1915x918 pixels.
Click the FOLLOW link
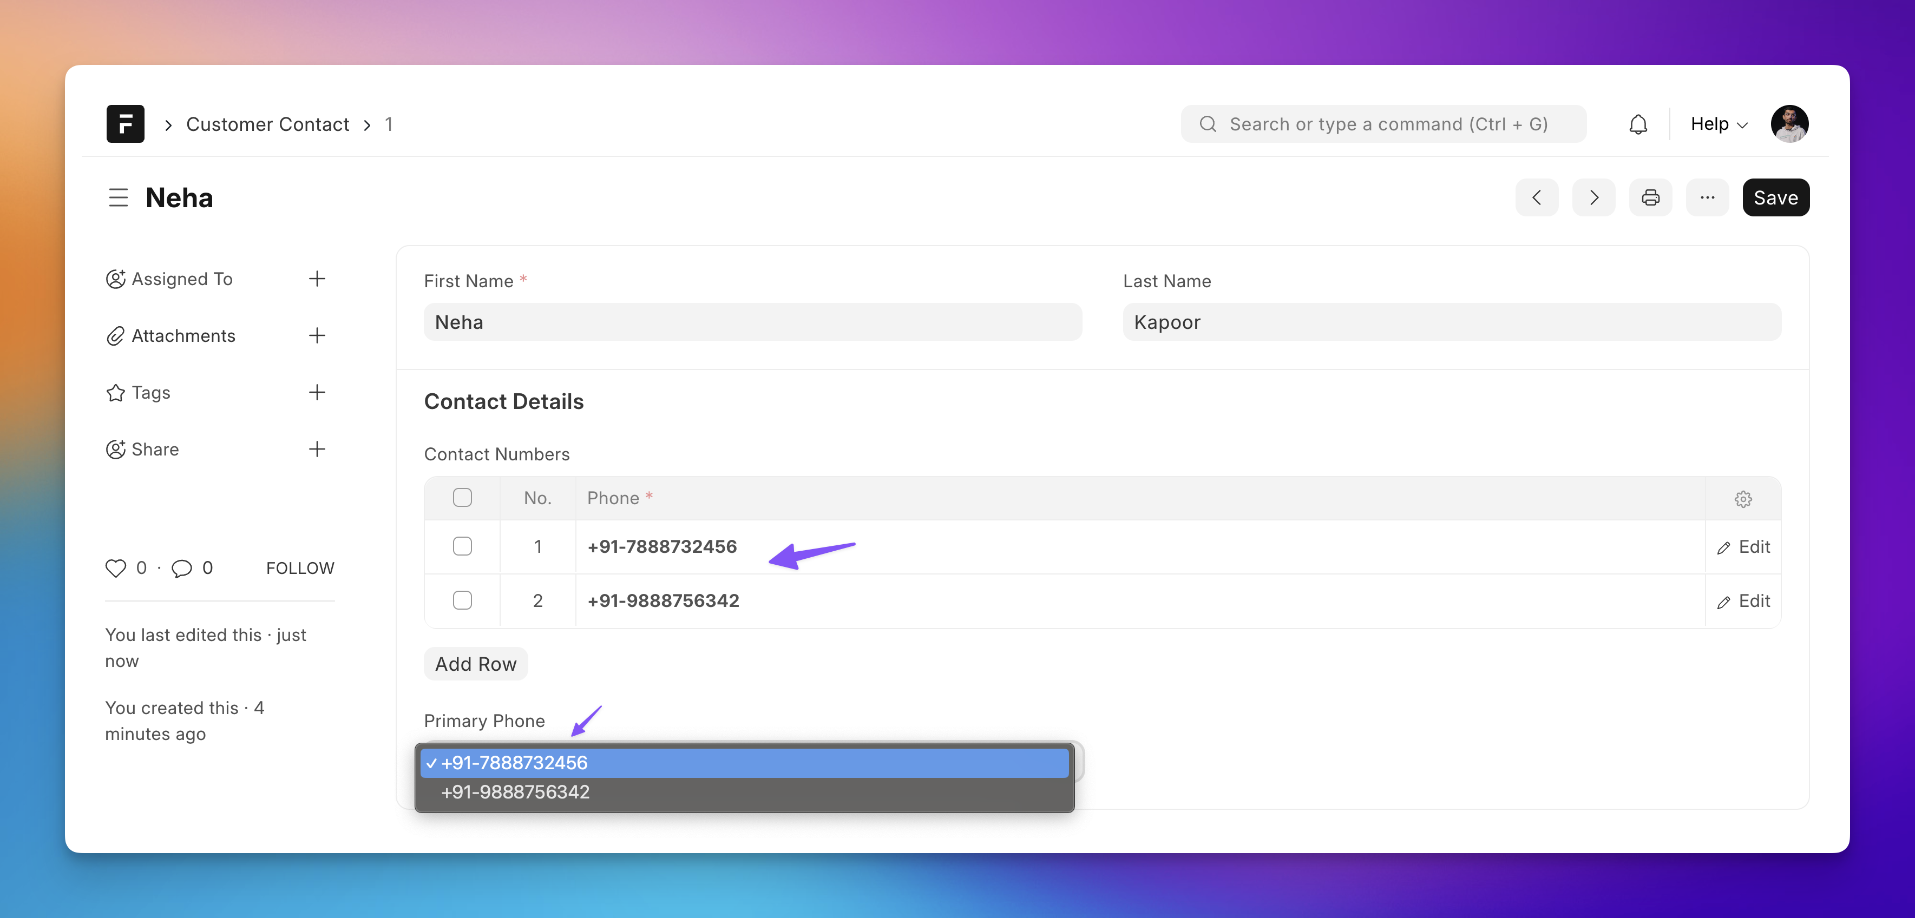pos(300,567)
